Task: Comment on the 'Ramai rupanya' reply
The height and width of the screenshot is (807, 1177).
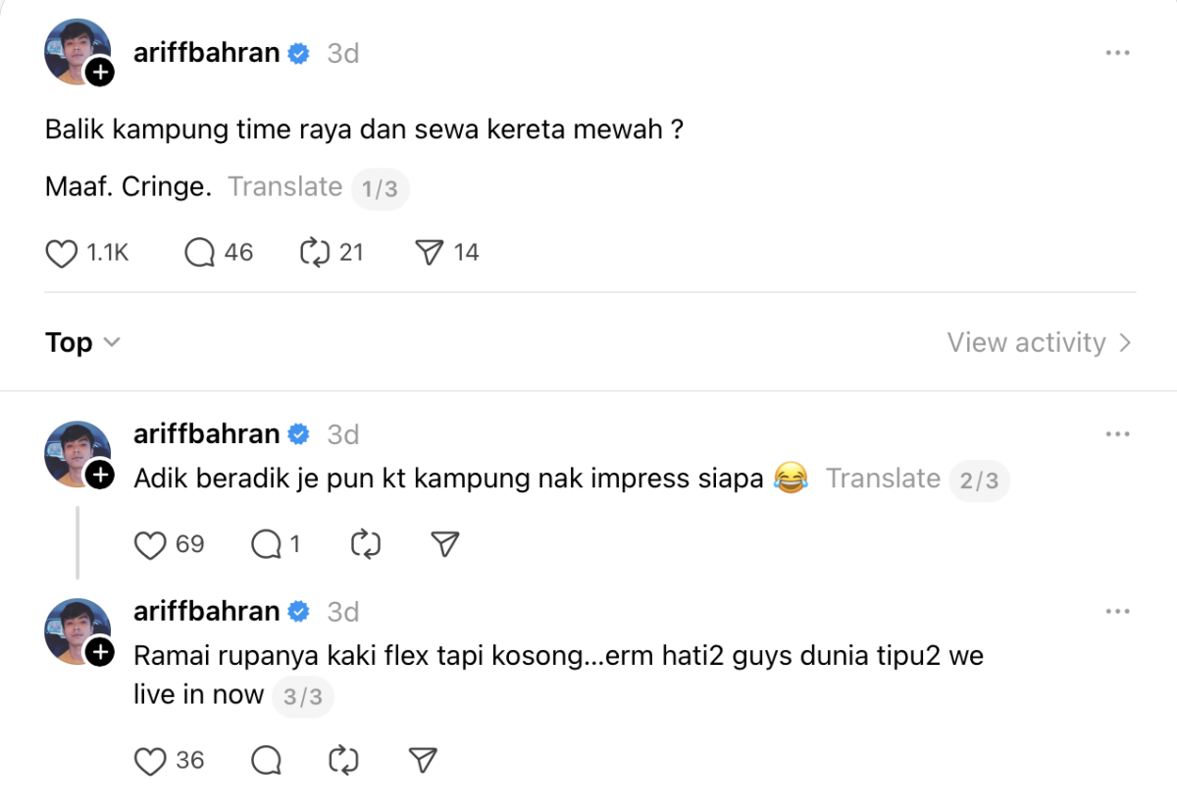Action: [x=267, y=760]
